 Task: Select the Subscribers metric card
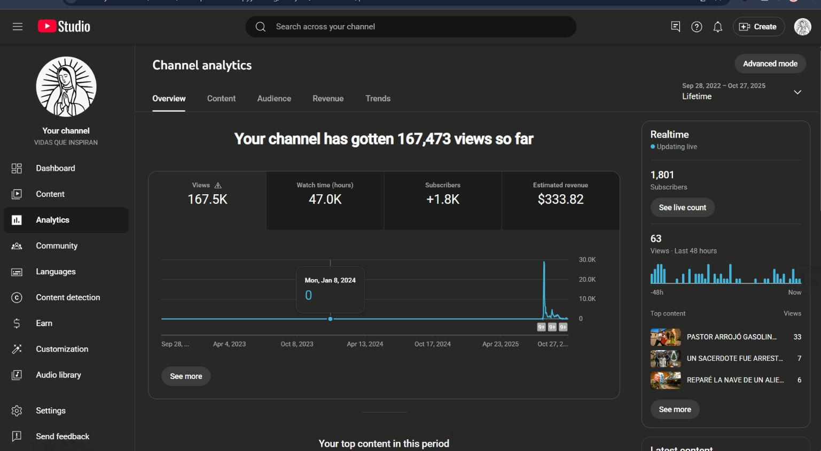(x=442, y=200)
